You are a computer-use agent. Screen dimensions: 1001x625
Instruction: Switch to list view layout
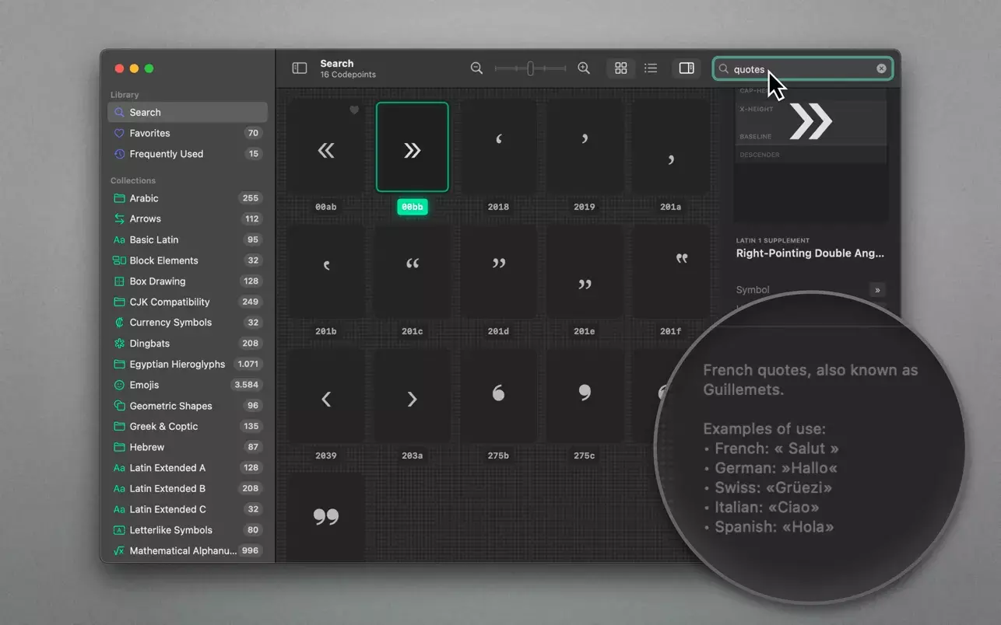pos(651,68)
